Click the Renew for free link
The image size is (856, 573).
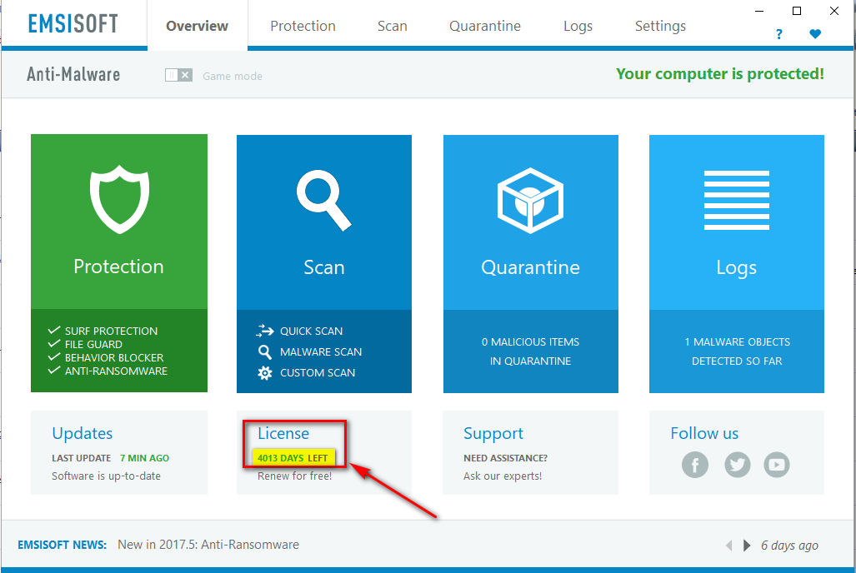point(295,476)
